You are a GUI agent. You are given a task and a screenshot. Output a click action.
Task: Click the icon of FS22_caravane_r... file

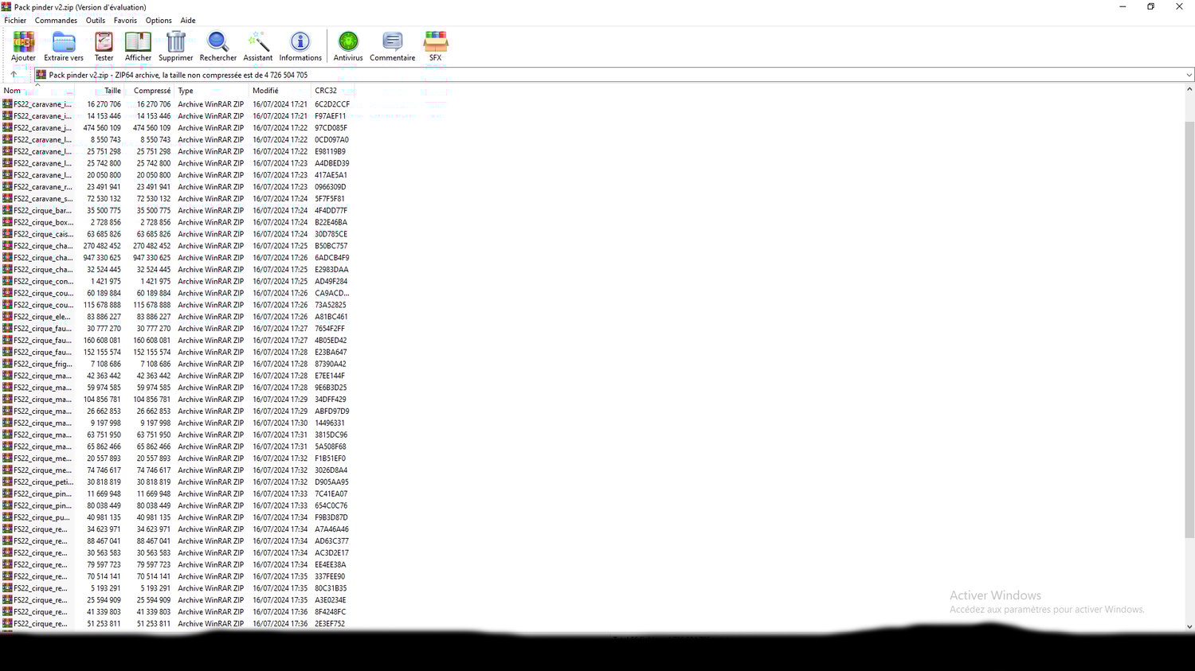click(7, 187)
